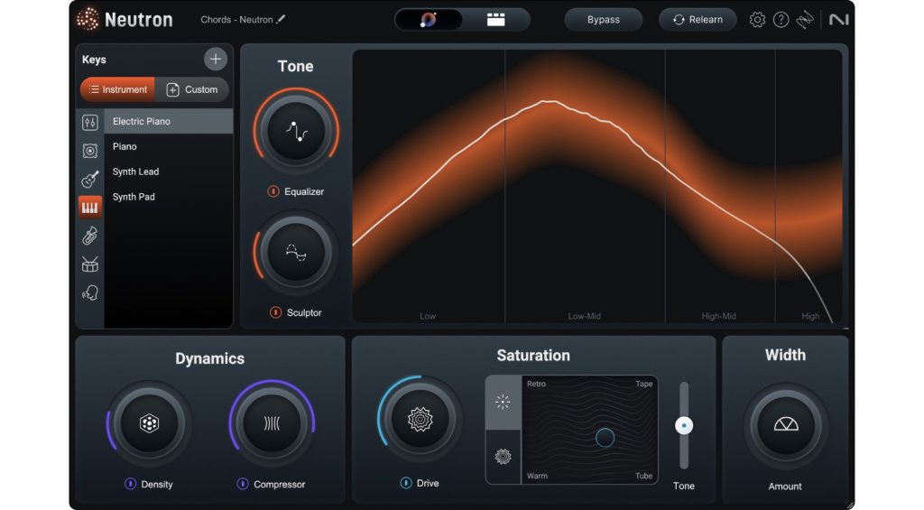
Task: Click the crossed-arrows icon beside help
Action: 804,20
